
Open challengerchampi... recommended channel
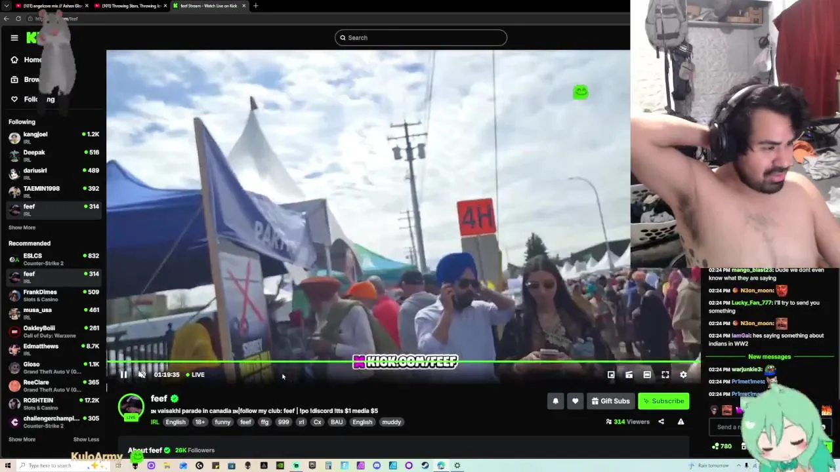[53, 421]
